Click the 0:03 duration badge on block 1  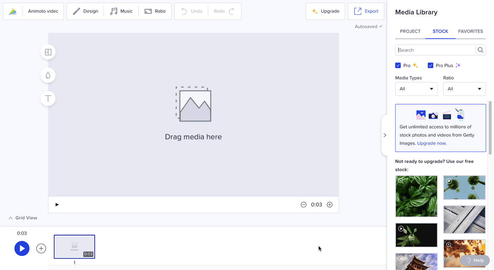point(88,254)
